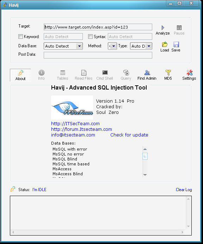
Task: Expand the Data Base dropdown
Action: click(79, 46)
